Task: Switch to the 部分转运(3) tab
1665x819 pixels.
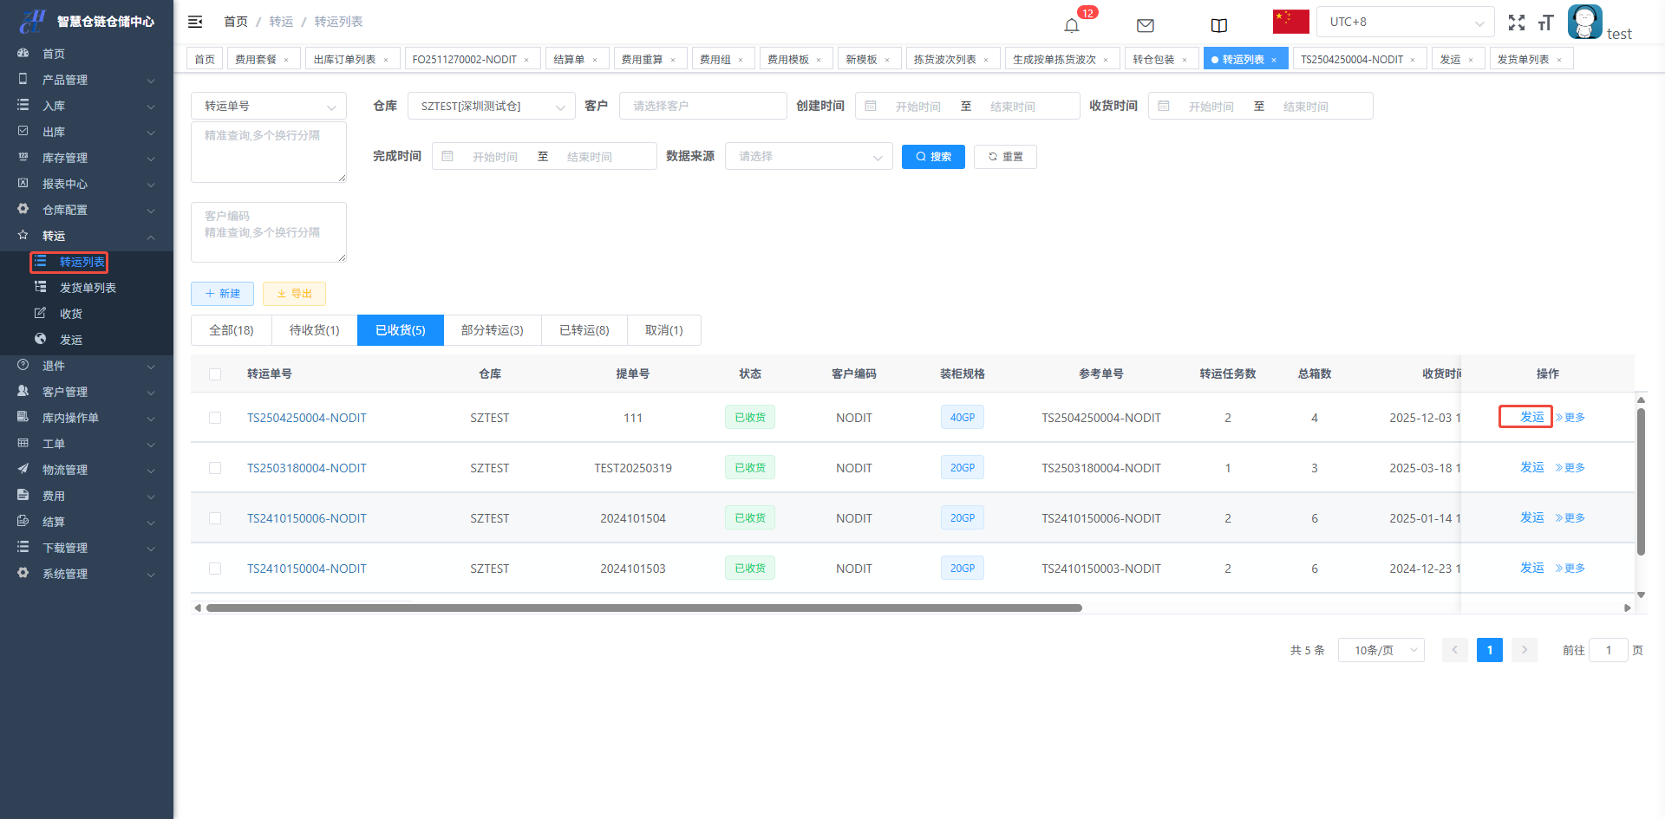Action: tap(492, 330)
